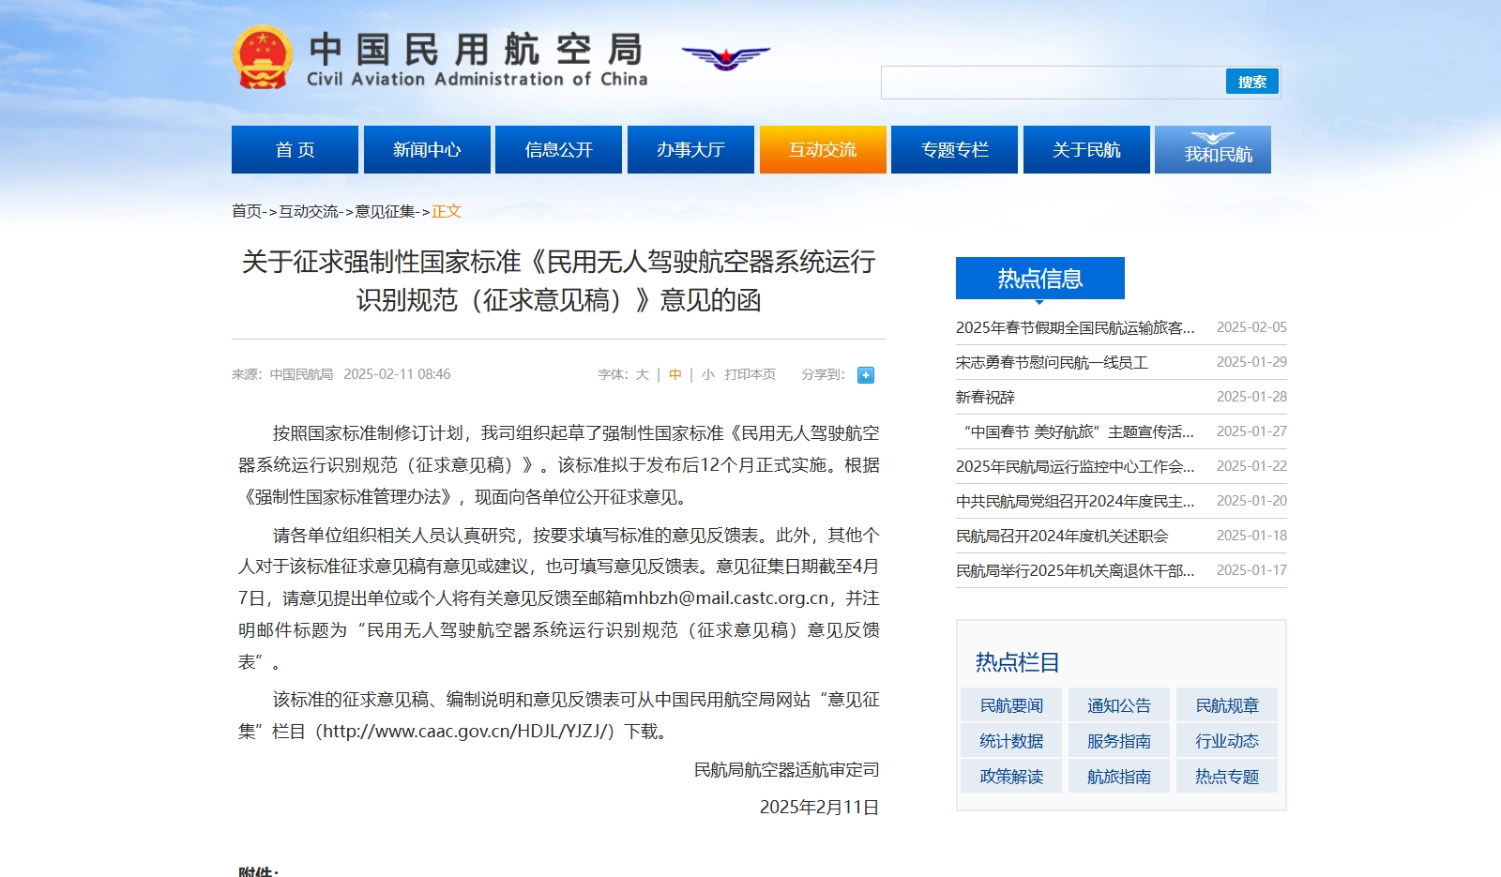1501x877 pixels.
Task: Click the CAAC winged emblem icon
Action: pos(725,58)
